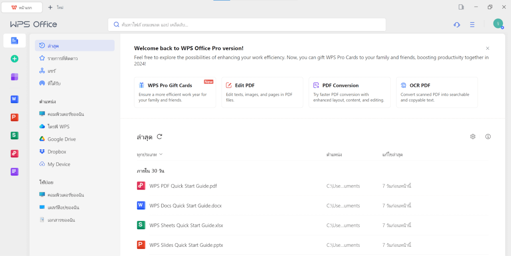Click the plus icon to open new tab
Viewport: 511px width, 256px height.
[50, 7]
